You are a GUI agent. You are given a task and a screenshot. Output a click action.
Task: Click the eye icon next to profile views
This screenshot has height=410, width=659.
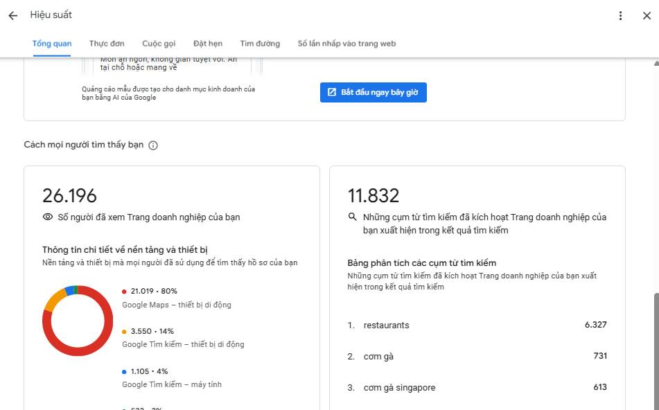tap(48, 217)
